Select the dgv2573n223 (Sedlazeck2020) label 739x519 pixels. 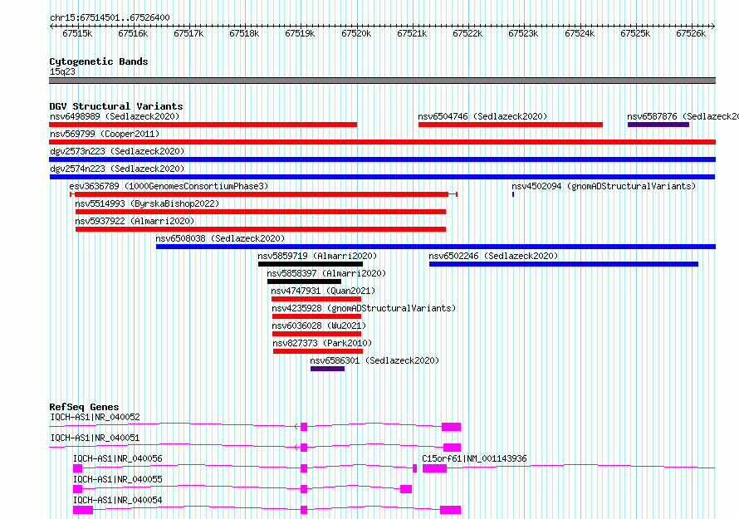point(117,151)
